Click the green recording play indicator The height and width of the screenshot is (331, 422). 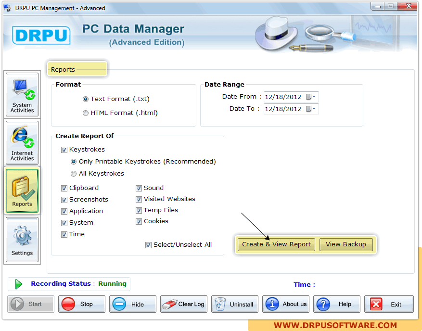click(19, 284)
